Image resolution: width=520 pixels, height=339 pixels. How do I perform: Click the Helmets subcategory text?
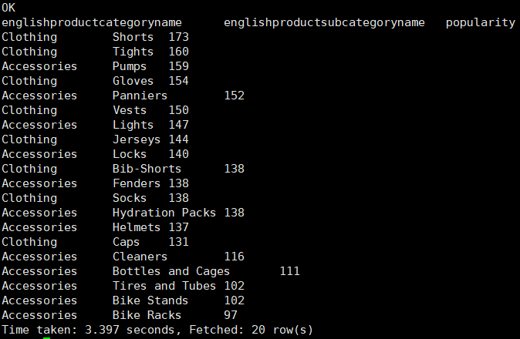point(137,227)
